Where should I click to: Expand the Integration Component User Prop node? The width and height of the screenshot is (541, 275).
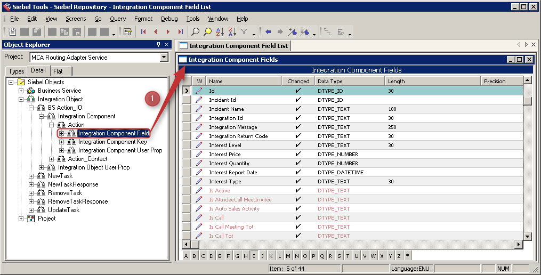tap(61, 150)
